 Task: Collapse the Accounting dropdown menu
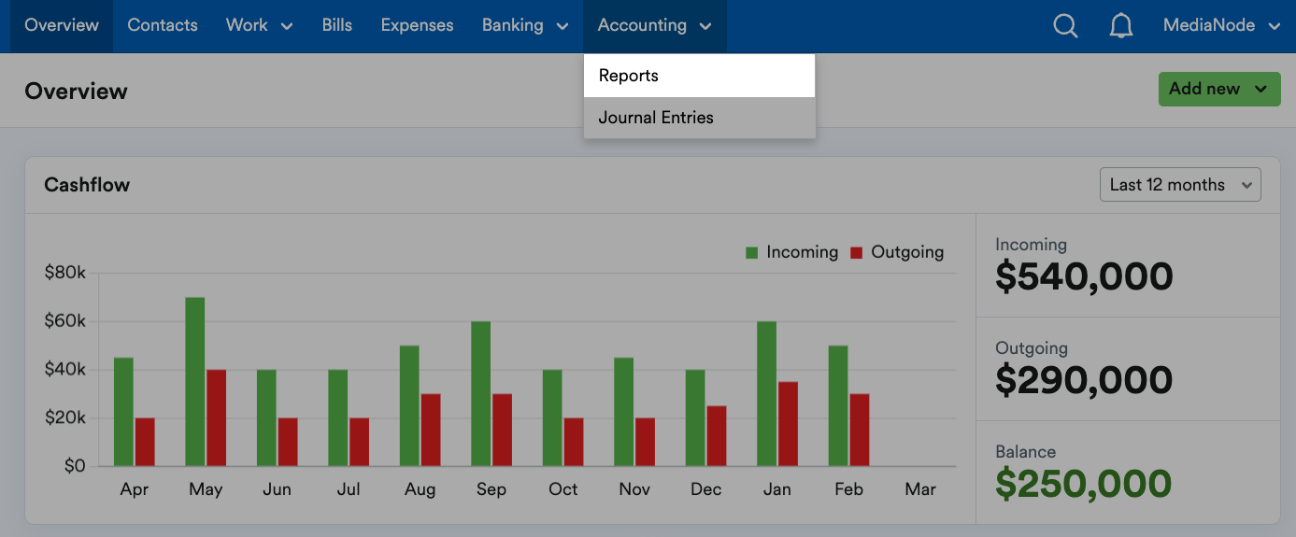[x=654, y=26]
